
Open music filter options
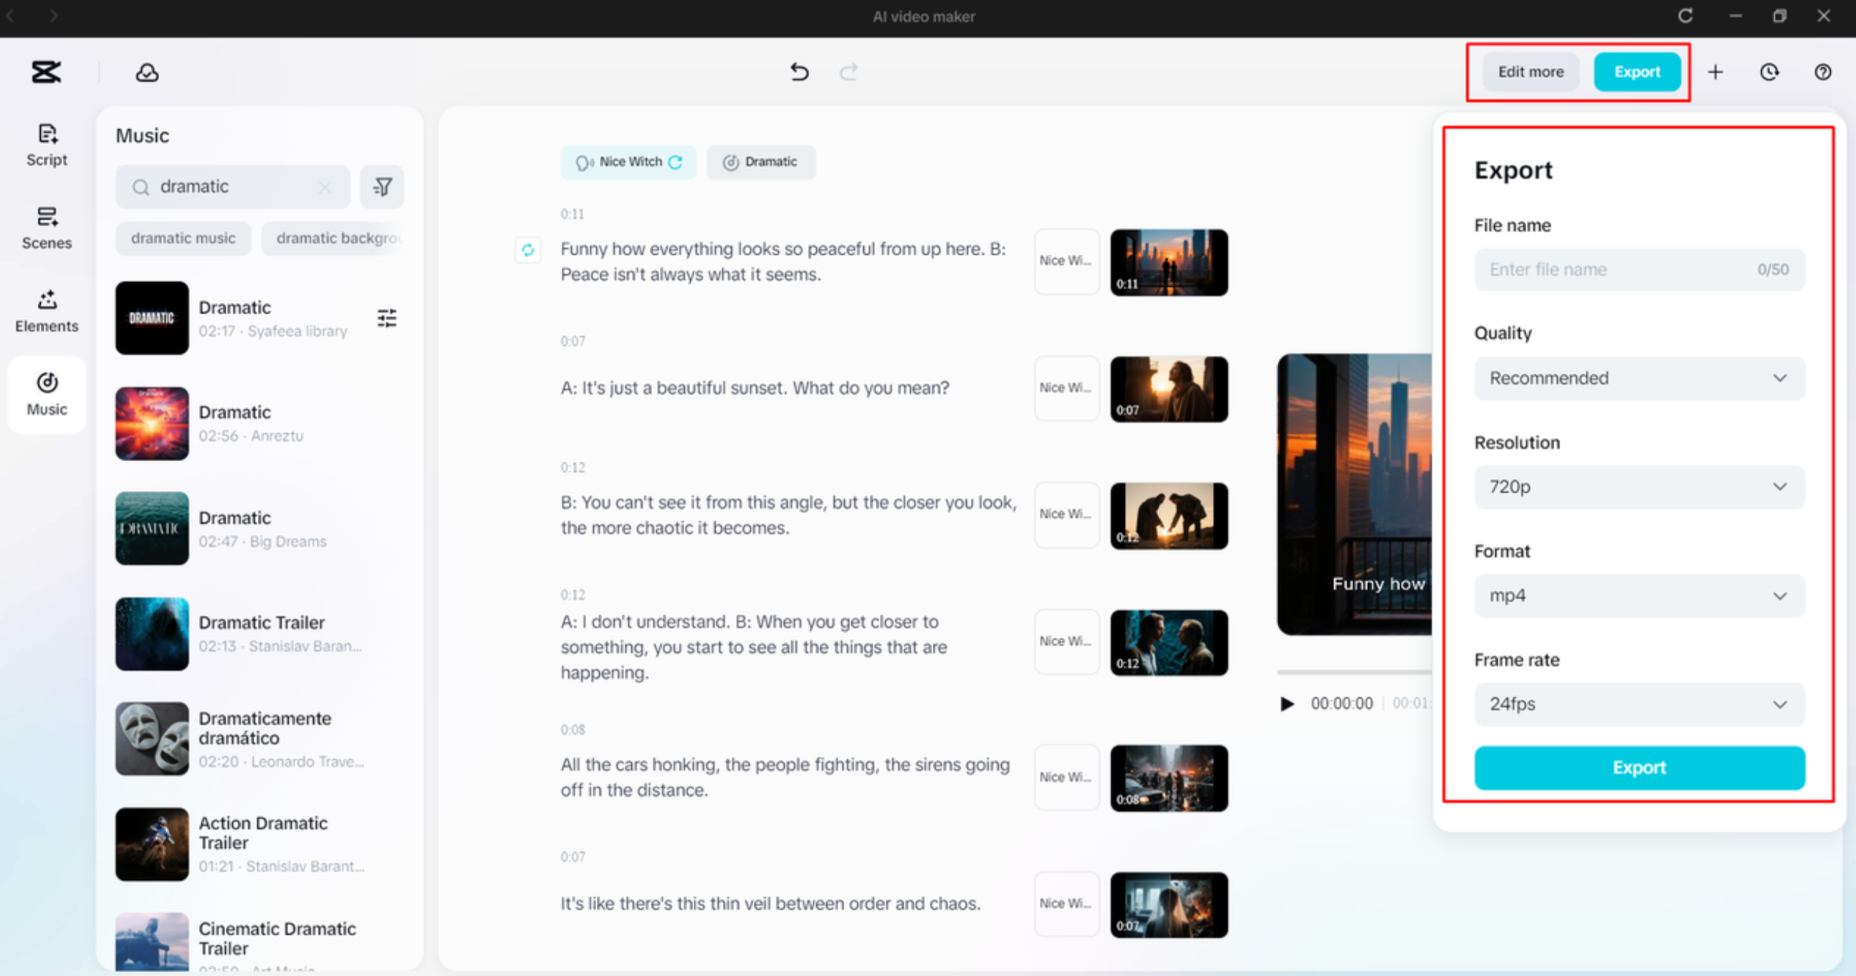pyautogui.click(x=382, y=186)
